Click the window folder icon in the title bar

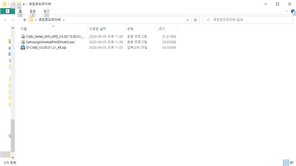[x=4, y=4]
